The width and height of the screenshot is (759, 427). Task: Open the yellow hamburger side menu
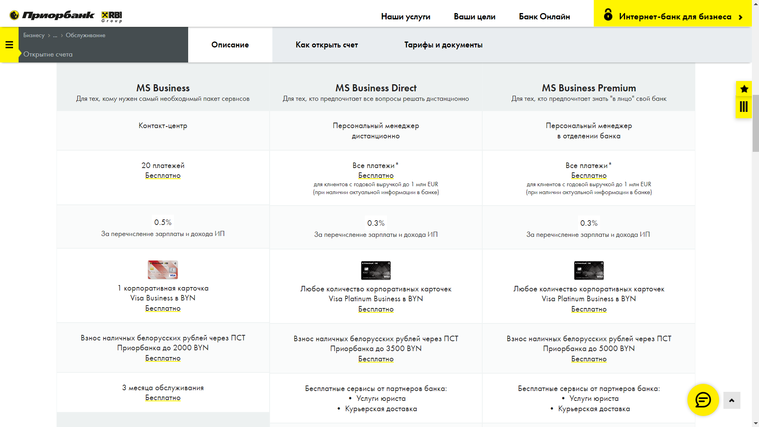tap(9, 45)
